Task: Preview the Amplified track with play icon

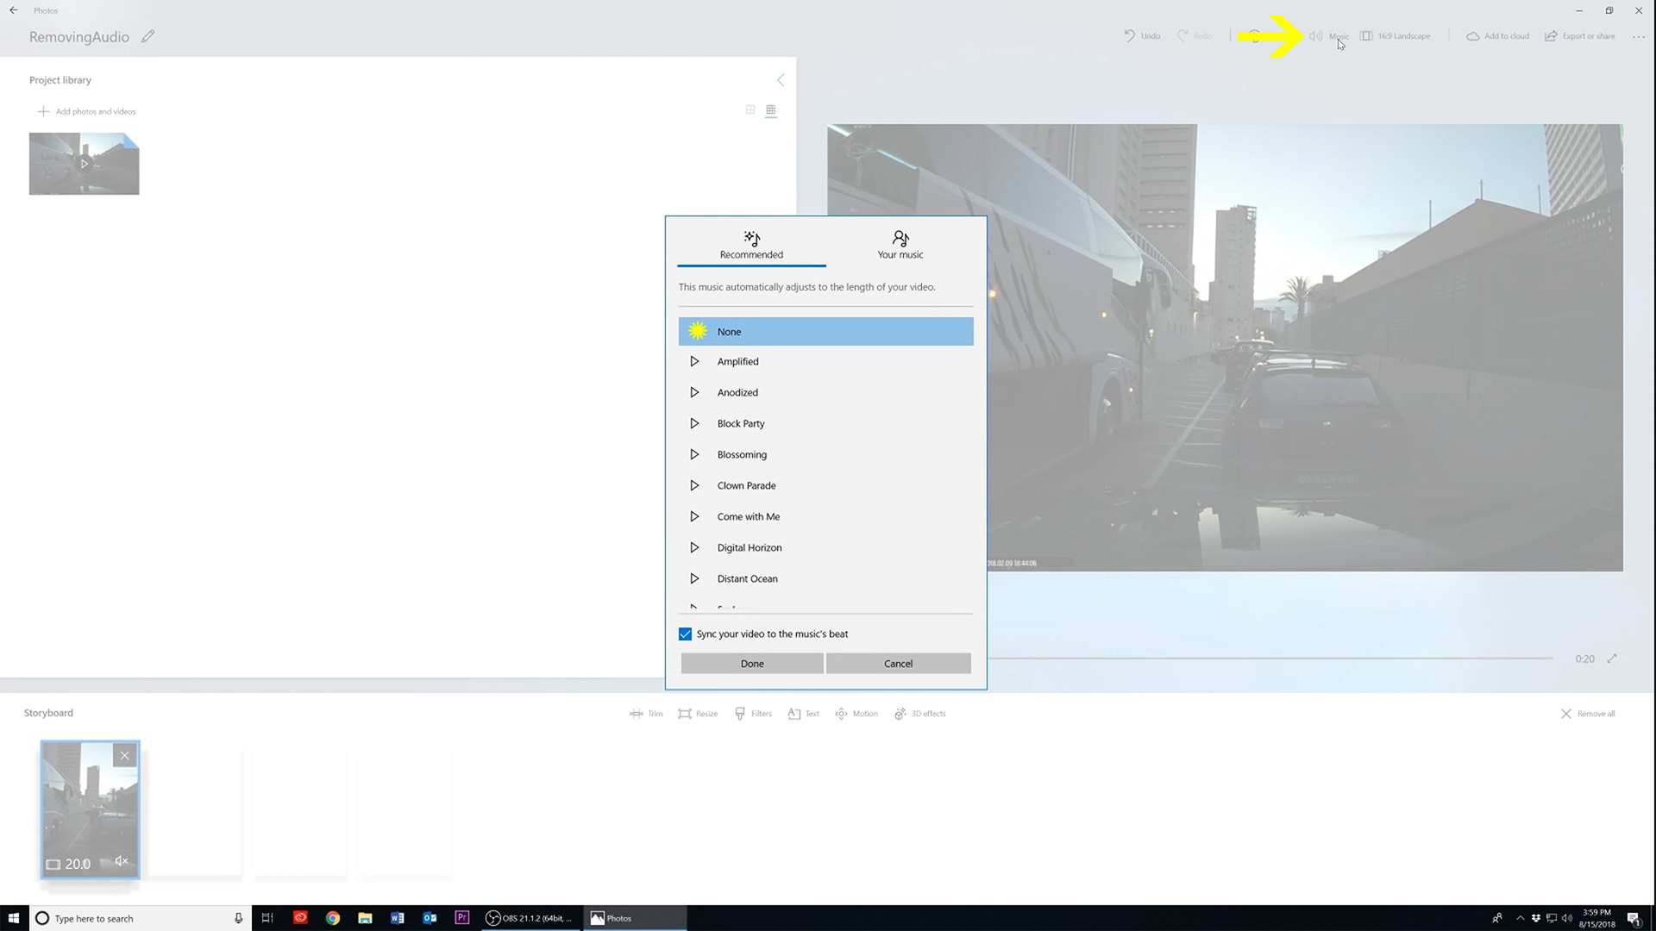Action: point(694,361)
